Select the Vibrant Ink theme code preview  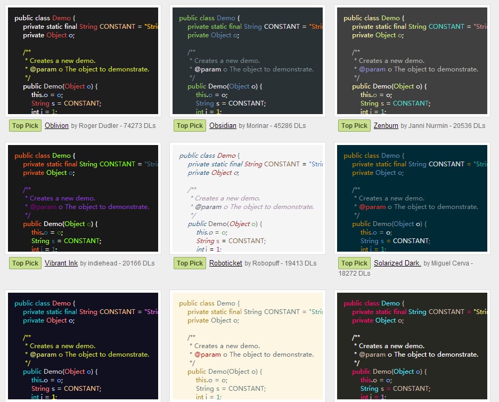click(x=83, y=198)
